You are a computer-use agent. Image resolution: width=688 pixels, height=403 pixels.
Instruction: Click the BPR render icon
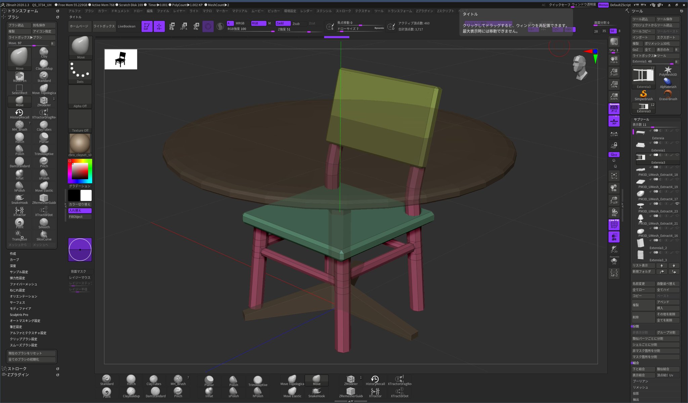click(x=614, y=42)
